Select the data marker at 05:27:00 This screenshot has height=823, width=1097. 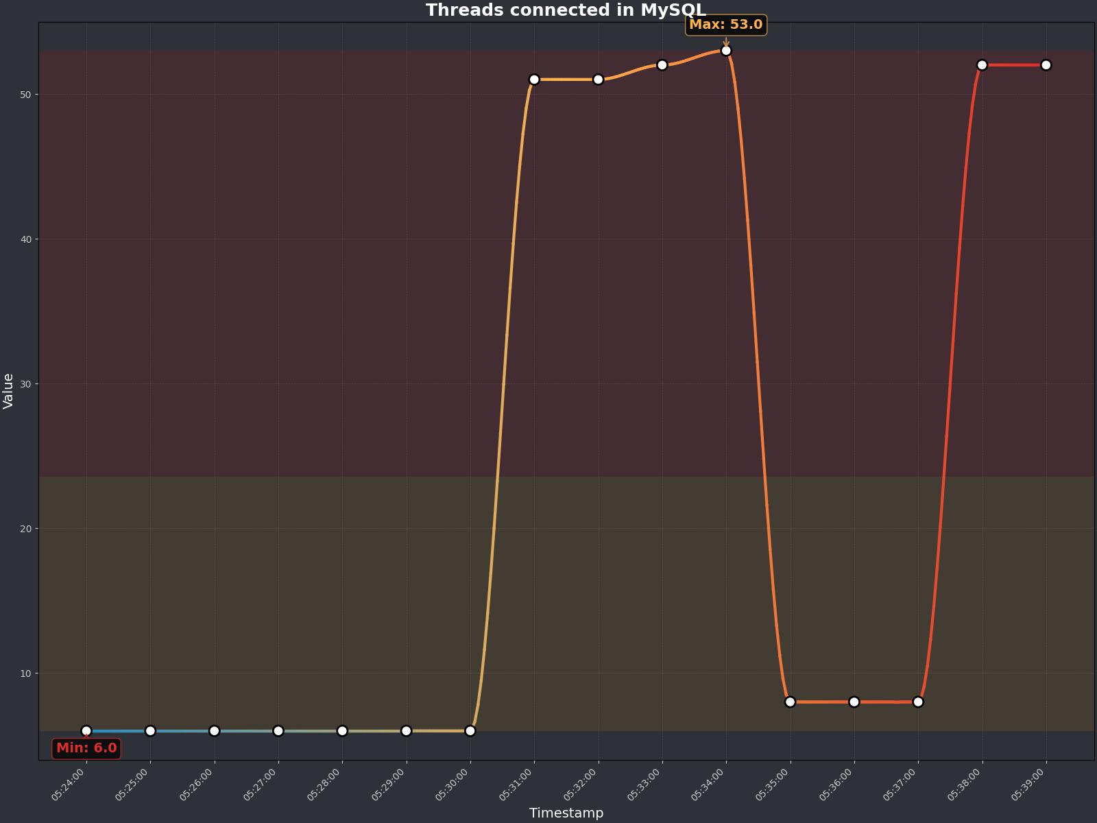pos(278,731)
